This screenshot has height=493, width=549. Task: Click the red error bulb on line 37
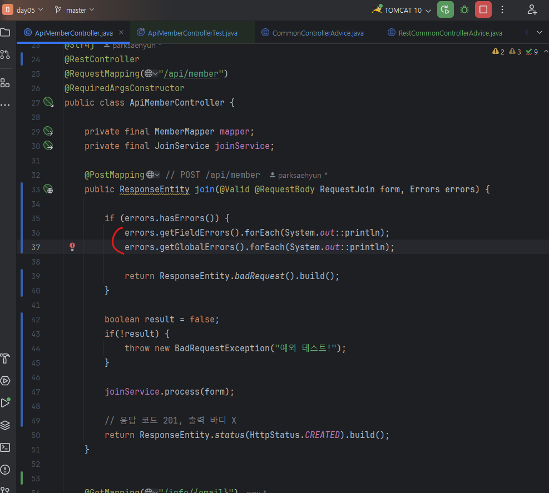click(72, 247)
